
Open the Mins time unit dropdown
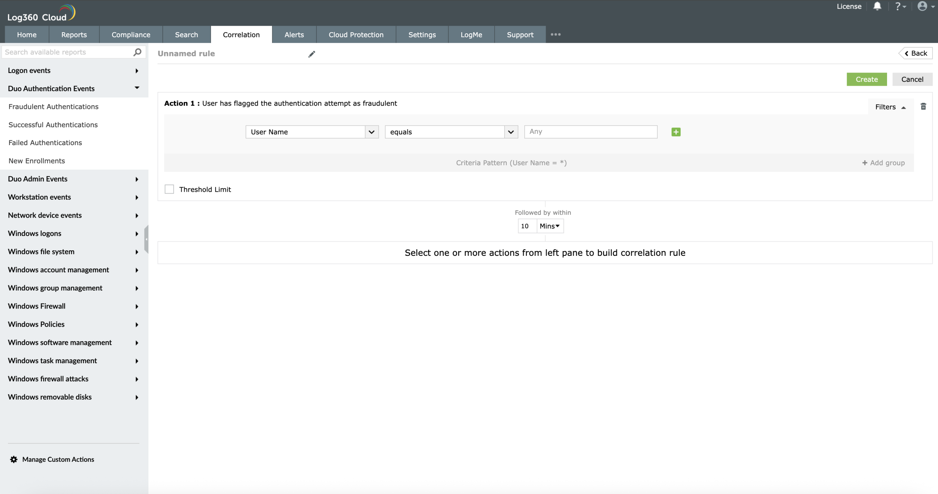click(550, 226)
